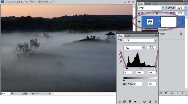The width and height of the screenshot is (188, 104).
Task: Open the opacity slider arrow beside 不透明度
Action: coord(185,8)
